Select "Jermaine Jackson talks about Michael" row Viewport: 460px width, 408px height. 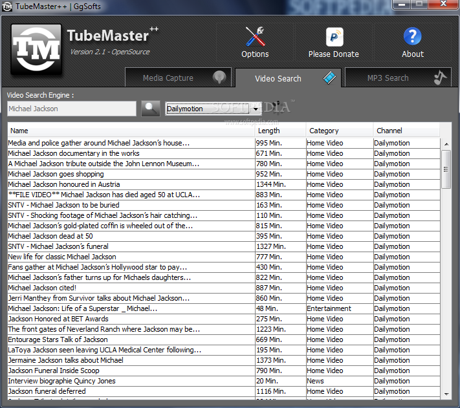[224, 361]
